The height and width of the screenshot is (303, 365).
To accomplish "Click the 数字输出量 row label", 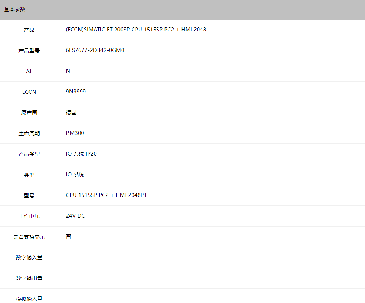I will click(29, 278).
